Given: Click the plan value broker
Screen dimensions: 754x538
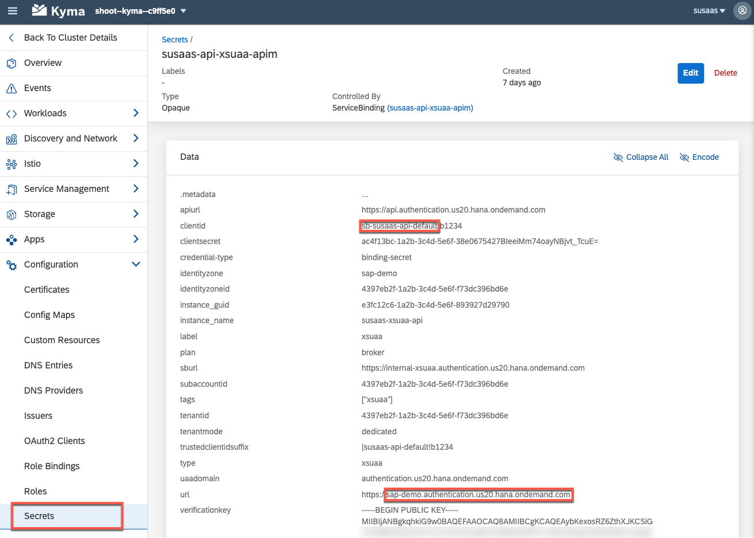Looking at the screenshot, I should [x=373, y=352].
